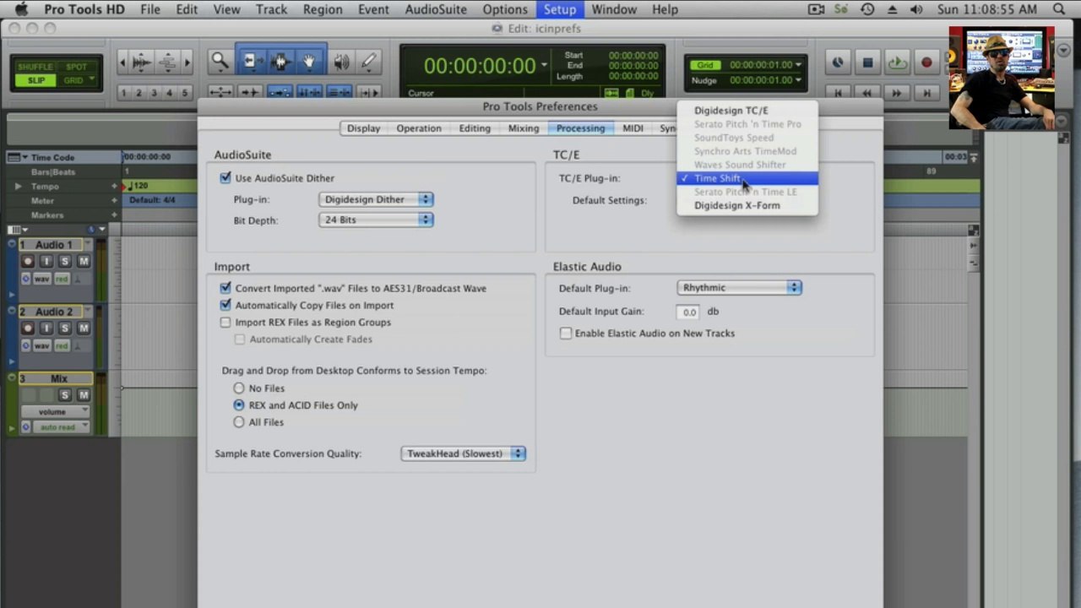Enable Elastic Audio on New Tracks checkbox
1081x608 pixels.
tap(565, 333)
